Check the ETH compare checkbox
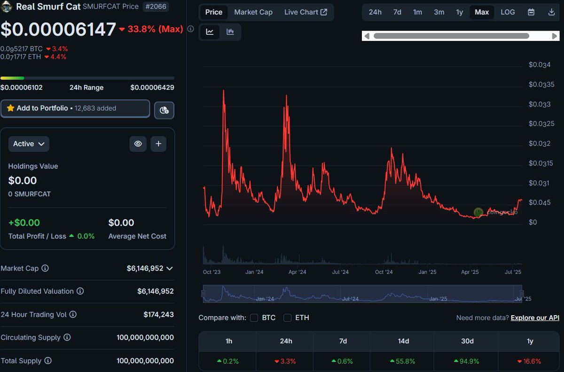 point(288,318)
